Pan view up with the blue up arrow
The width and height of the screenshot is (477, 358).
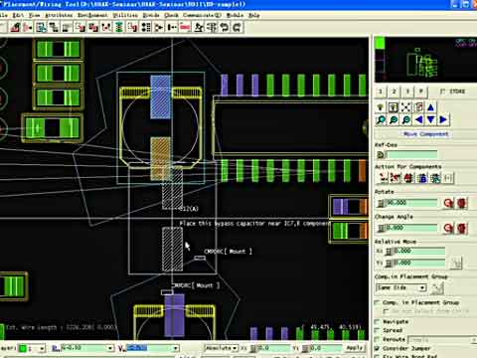[430, 107]
